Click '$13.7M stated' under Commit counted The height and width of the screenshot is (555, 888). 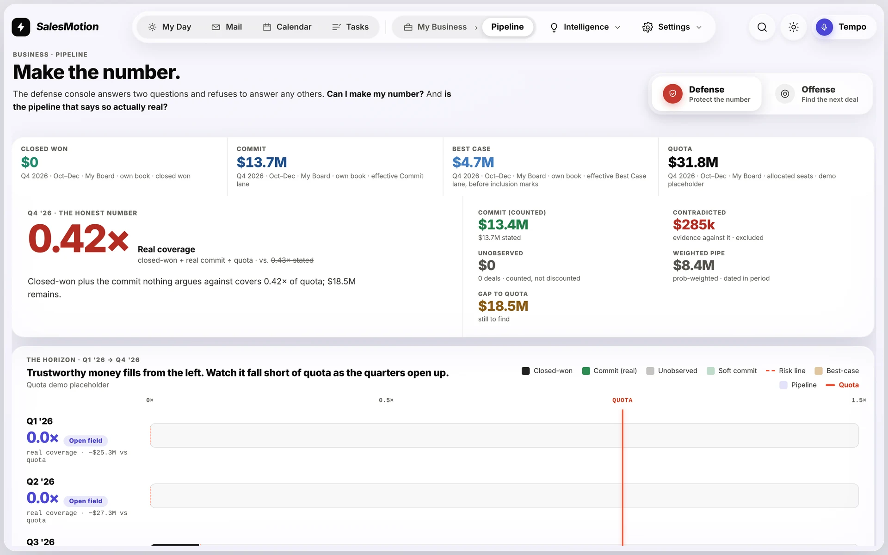pos(499,238)
